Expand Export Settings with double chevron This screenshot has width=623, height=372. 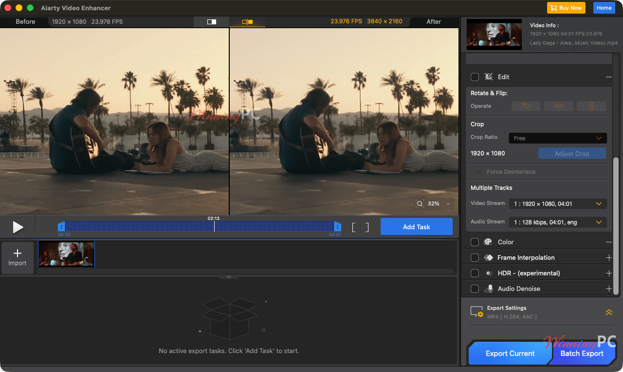(609, 312)
